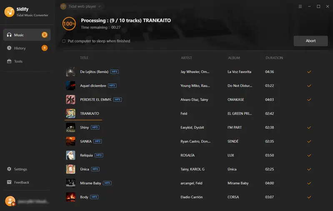Viewport: 333px width, 211px height.
Task: Click the MP3 tag on Body
Action: point(94,197)
